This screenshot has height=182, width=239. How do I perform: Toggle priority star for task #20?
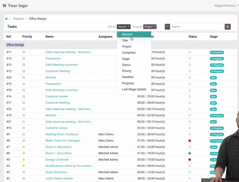(24, 77)
